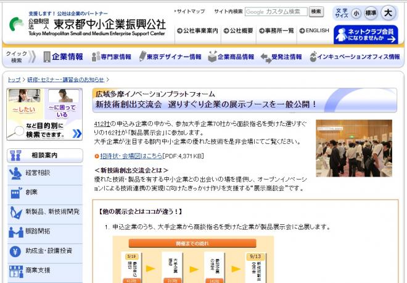Click the blue double-arrow on search banner
The width and height of the screenshot is (407, 283).
pos(77,133)
